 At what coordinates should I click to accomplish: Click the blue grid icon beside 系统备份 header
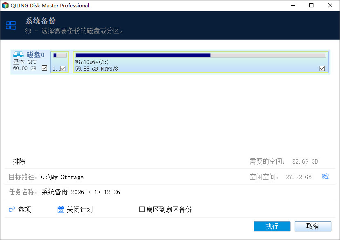pyautogui.click(x=11, y=25)
